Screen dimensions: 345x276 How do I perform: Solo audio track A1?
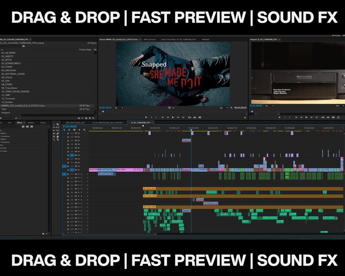(81, 174)
